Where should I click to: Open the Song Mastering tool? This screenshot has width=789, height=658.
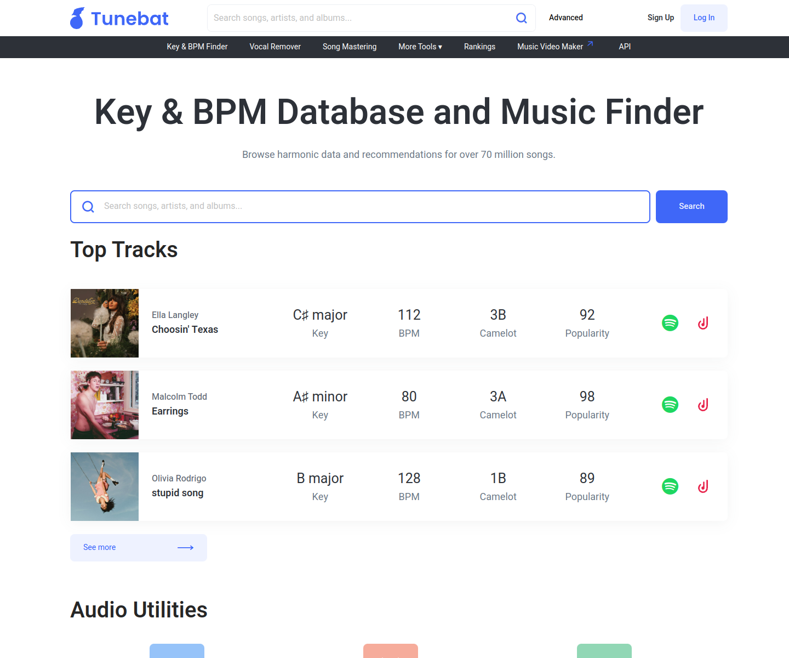click(x=350, y=47)
